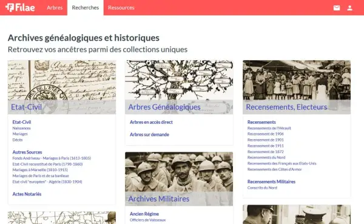364x224 pixels.
Task: Open Arbres en accès direct link
Action: coord(151,122)
